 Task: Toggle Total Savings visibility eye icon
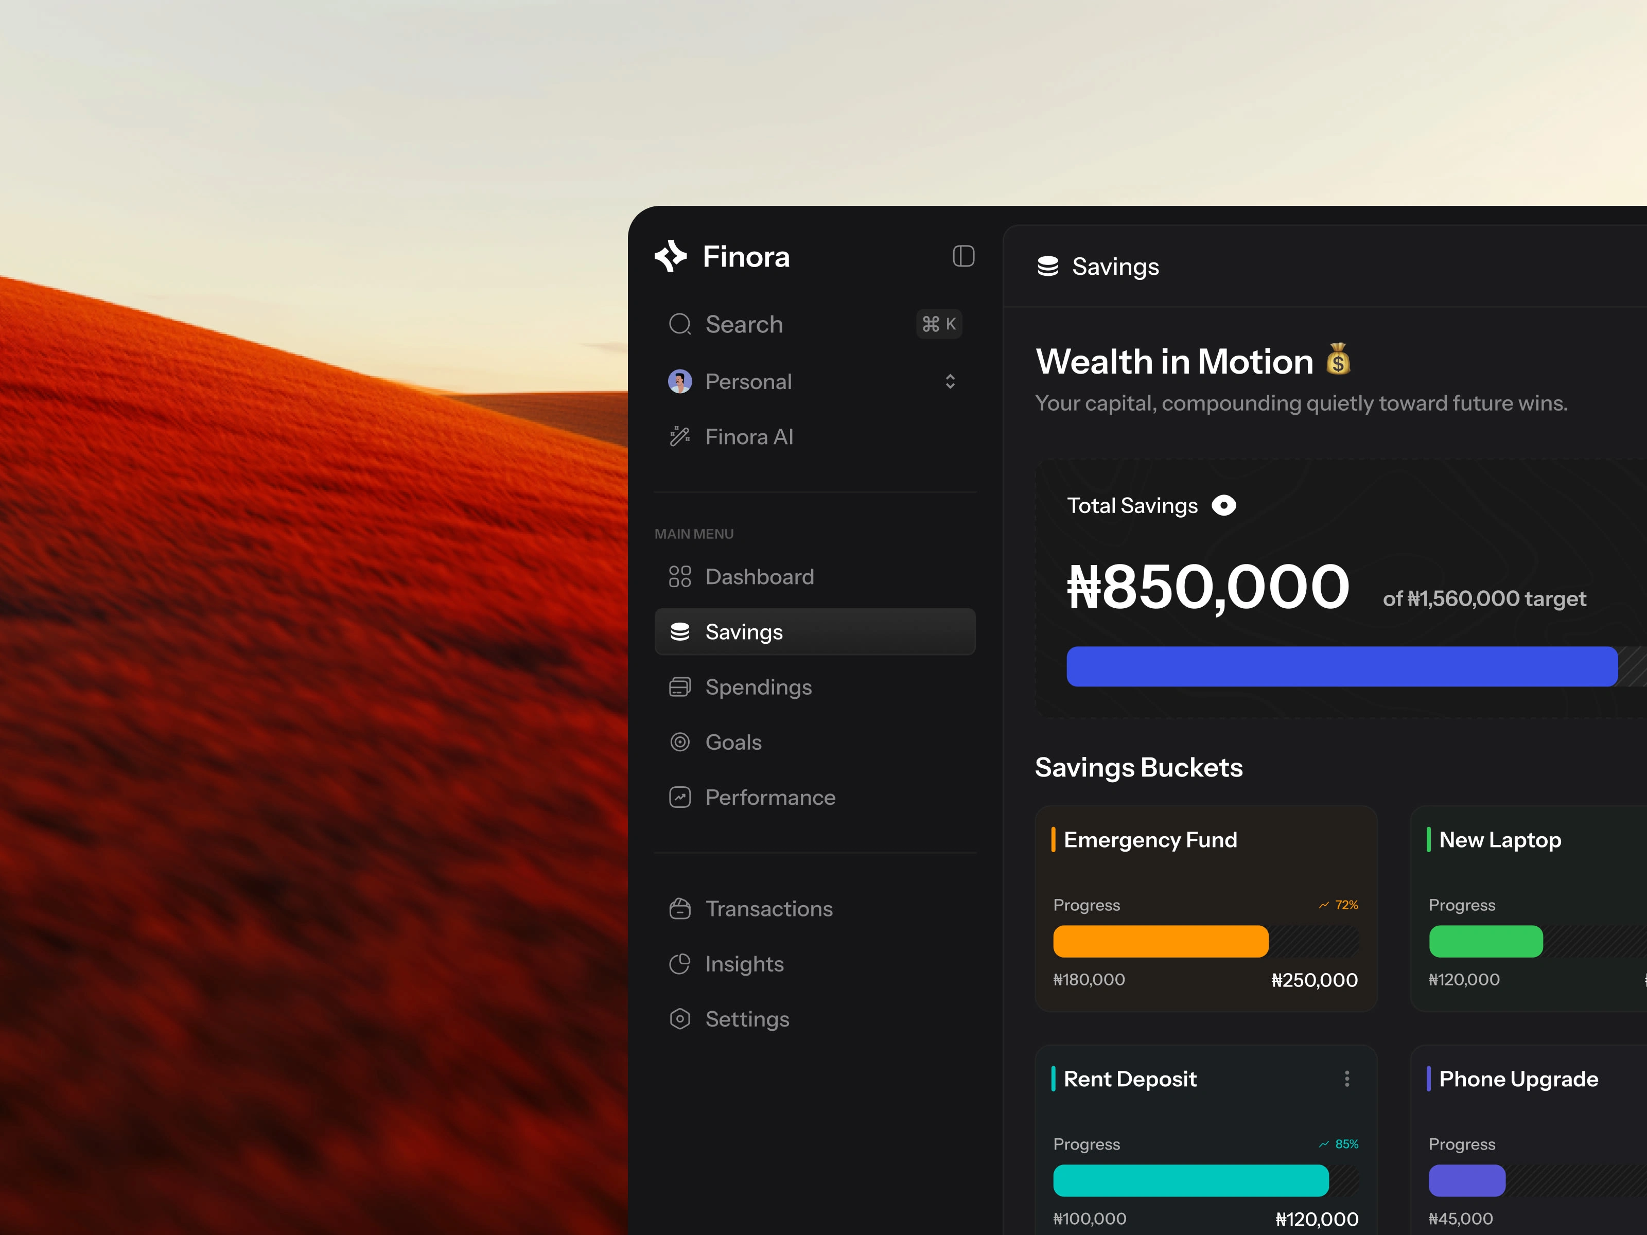(1223, 505)
